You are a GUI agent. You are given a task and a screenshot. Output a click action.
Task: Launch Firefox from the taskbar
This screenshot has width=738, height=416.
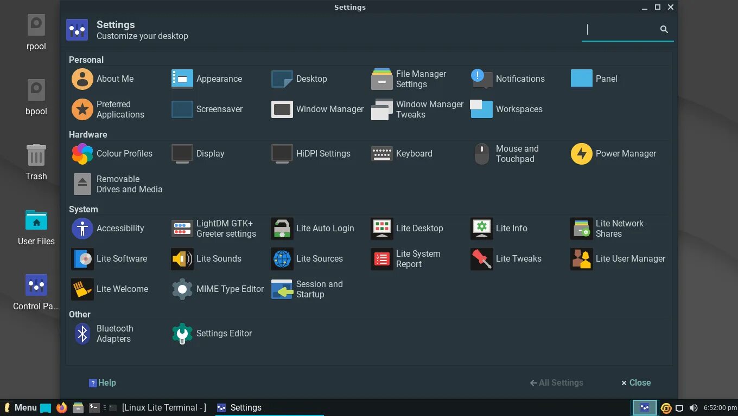pyautogui.click(x=62, y=408)
